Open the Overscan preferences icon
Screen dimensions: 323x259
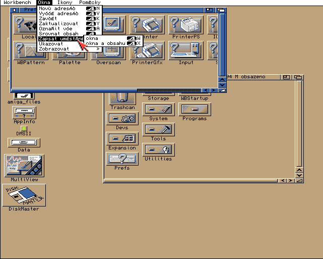pyautogui.click(x=108, y=51)
